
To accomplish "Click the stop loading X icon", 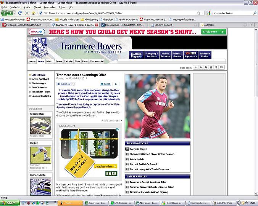I will tap(27, 13).
